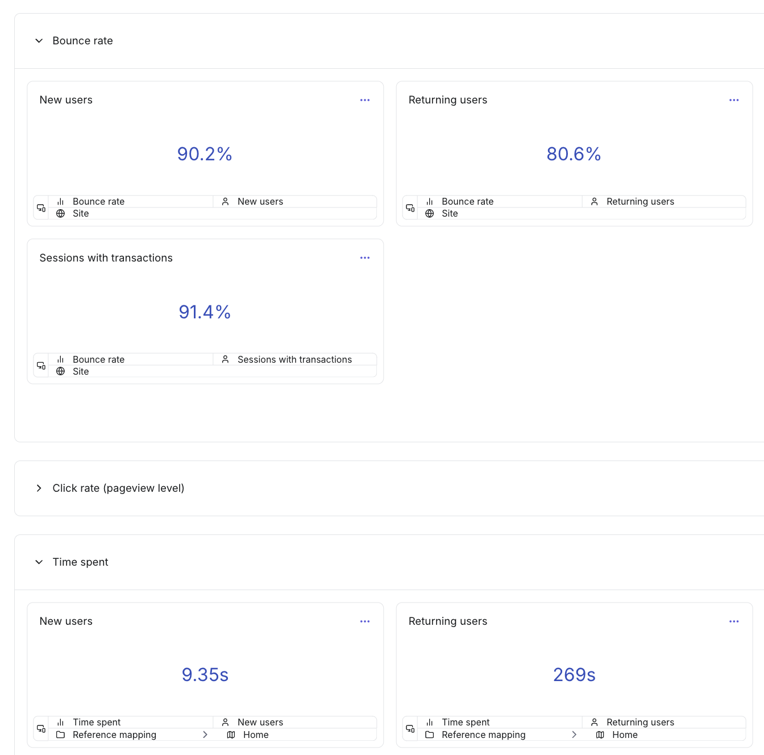
Task: Expand the Click rate (pageview level) section
Action: click(x=39, y=488)
